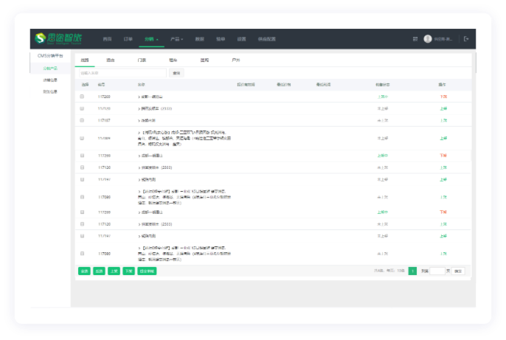Go to 订单 in the top navigation
506x340 pixels.
(128, 38)
